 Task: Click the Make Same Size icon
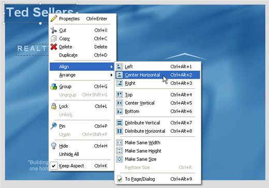click(x=119, y=159)
